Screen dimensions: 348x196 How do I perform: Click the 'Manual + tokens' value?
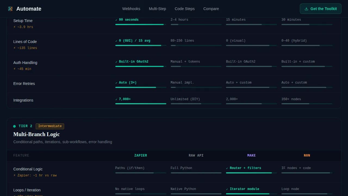click(x=185, y=62)
